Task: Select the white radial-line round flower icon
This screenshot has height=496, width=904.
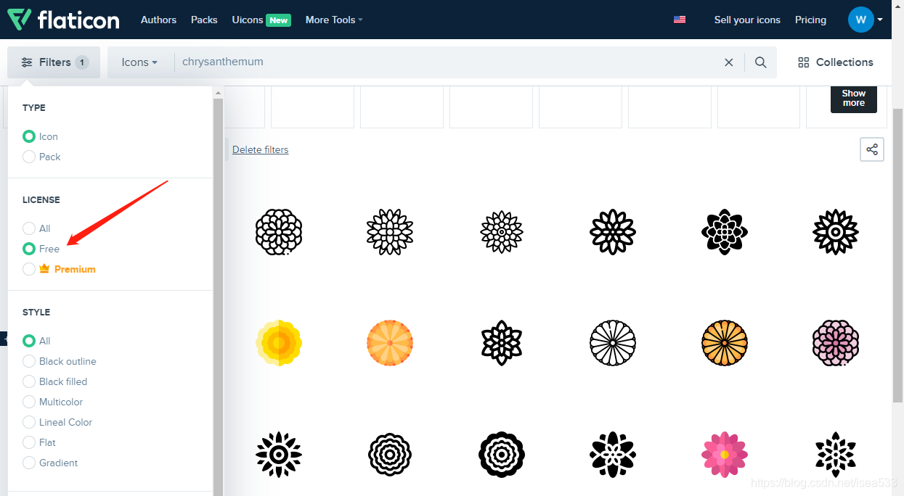Action: (x=613, y=342)
